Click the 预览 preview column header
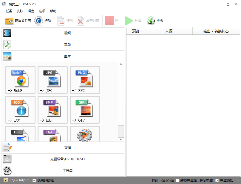 [136, 31]
